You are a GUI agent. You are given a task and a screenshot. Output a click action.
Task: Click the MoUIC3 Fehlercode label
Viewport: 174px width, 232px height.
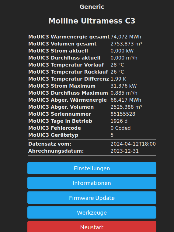pos(54,128)
